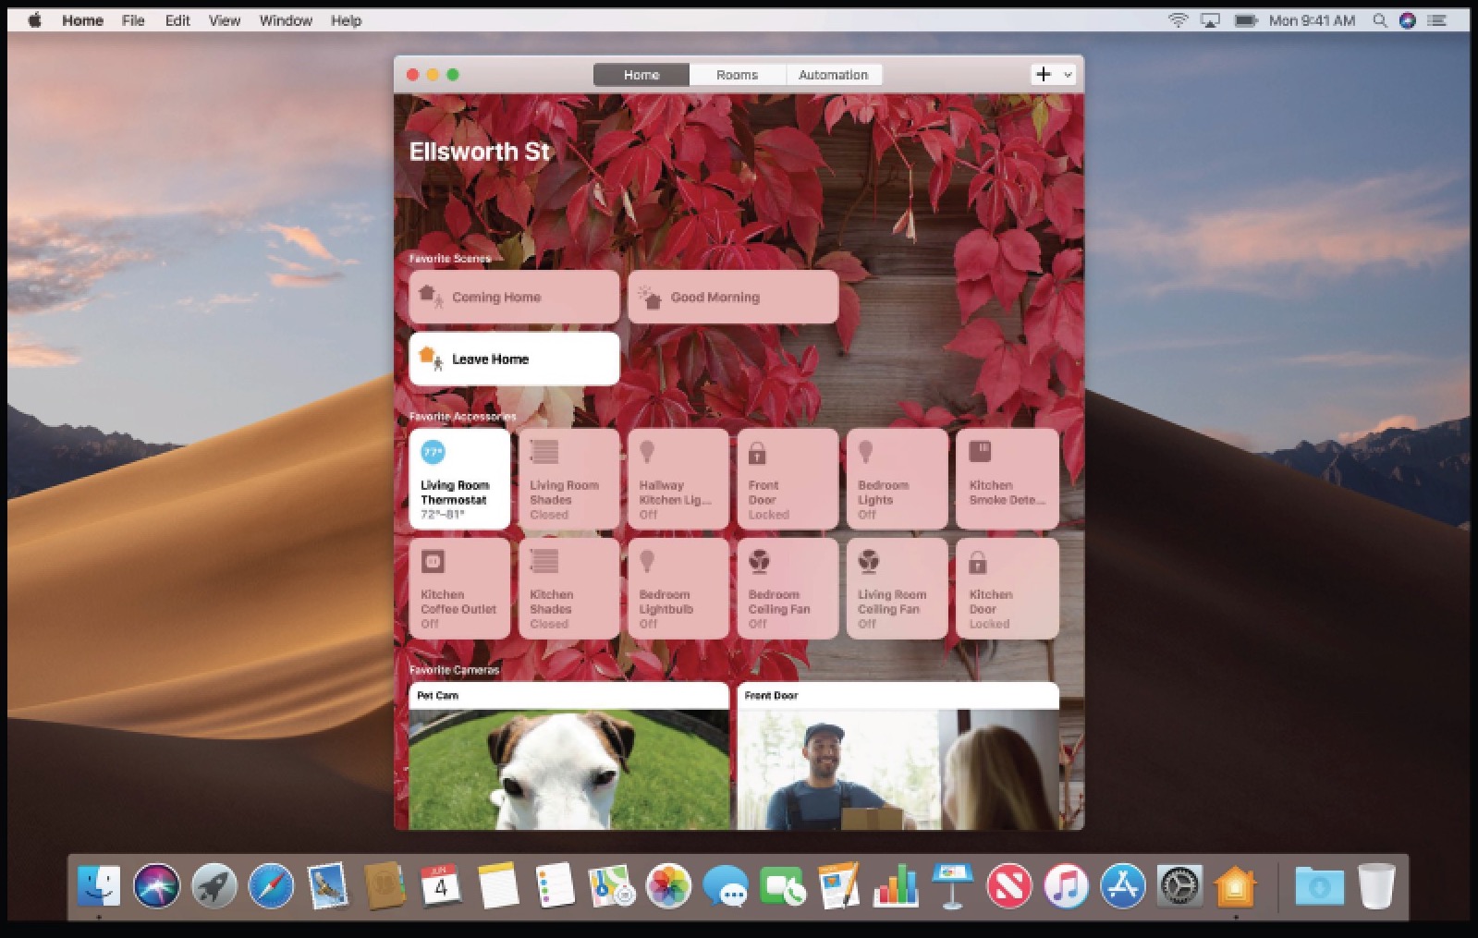The width and height of the screenshot is (1478, 938).
Task: Toggle the Kitchen Shades tile
Action: pos(568,588)
